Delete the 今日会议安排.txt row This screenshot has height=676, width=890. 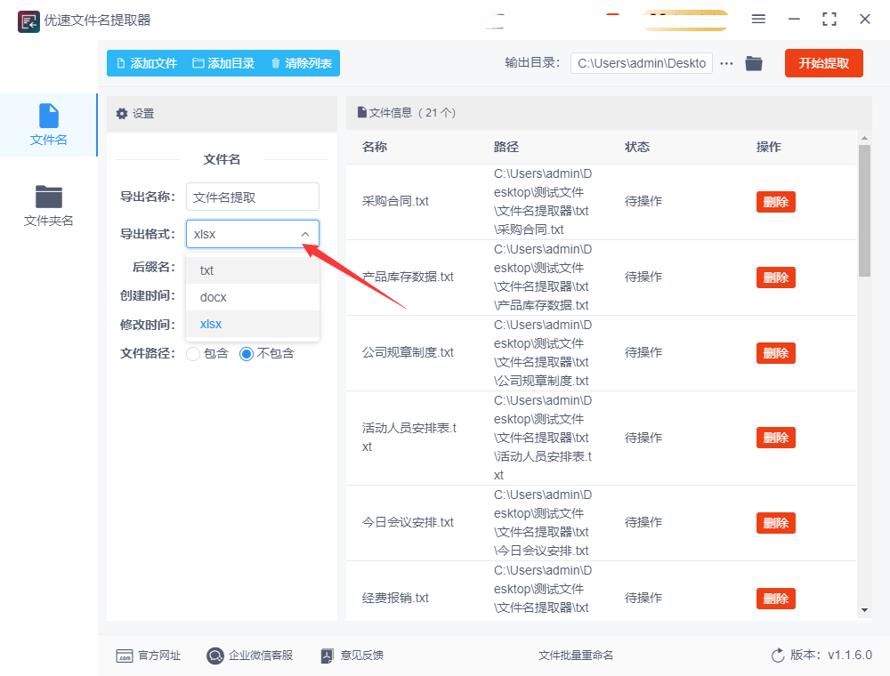[x=775, y=523]
